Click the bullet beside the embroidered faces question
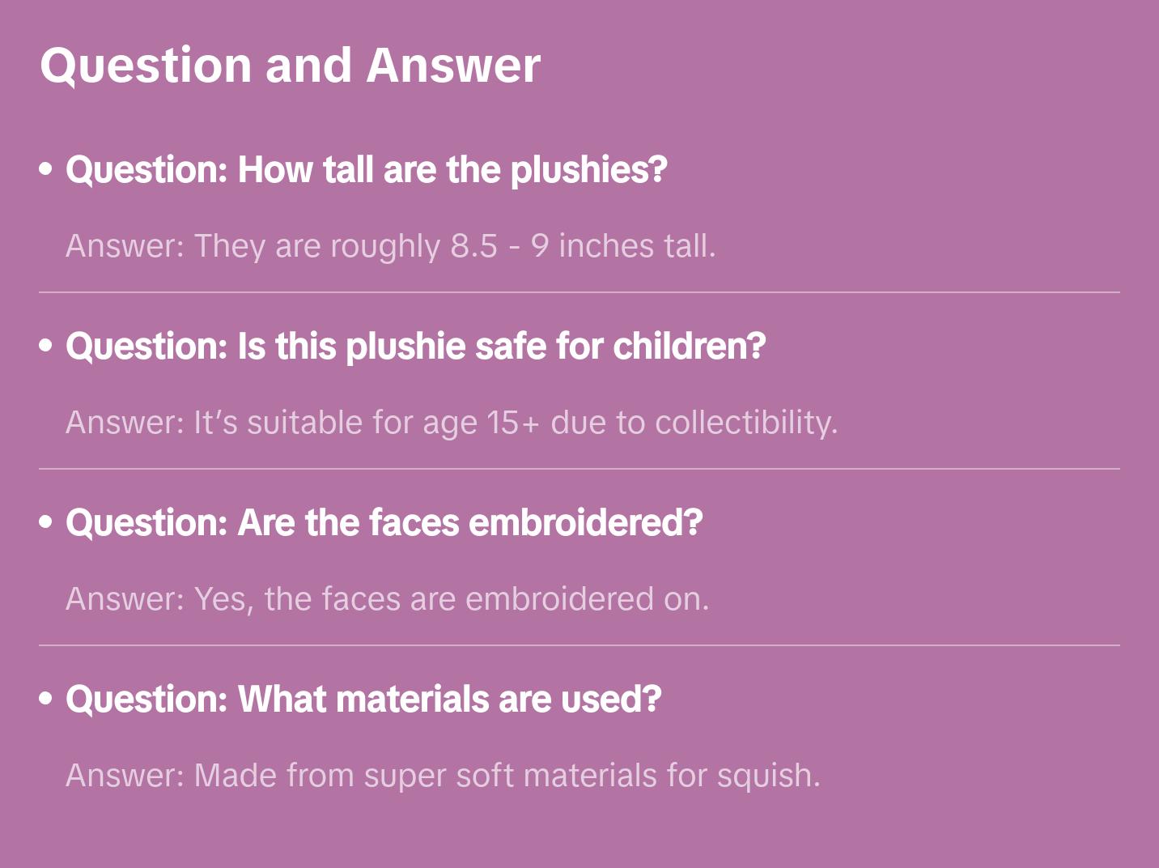This screenshot has width=1159, height=868. point(46,523)
